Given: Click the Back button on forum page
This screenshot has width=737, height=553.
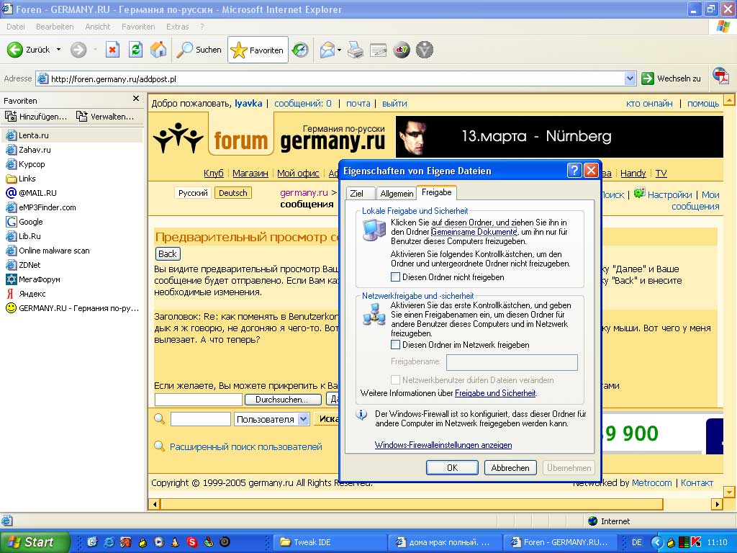Looking at the screenshot, I should coord(167,254).
